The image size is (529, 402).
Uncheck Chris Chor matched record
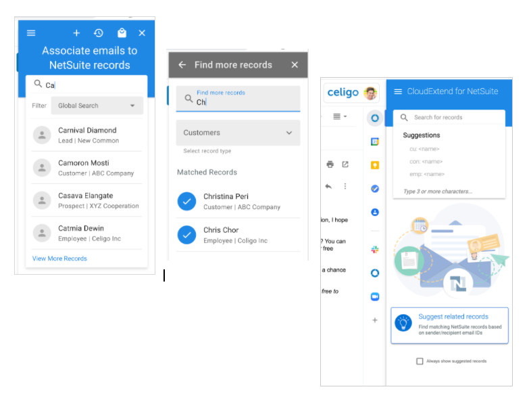186,235
